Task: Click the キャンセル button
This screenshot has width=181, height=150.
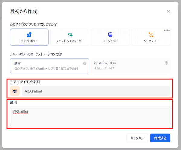Action: coord(137,138)
